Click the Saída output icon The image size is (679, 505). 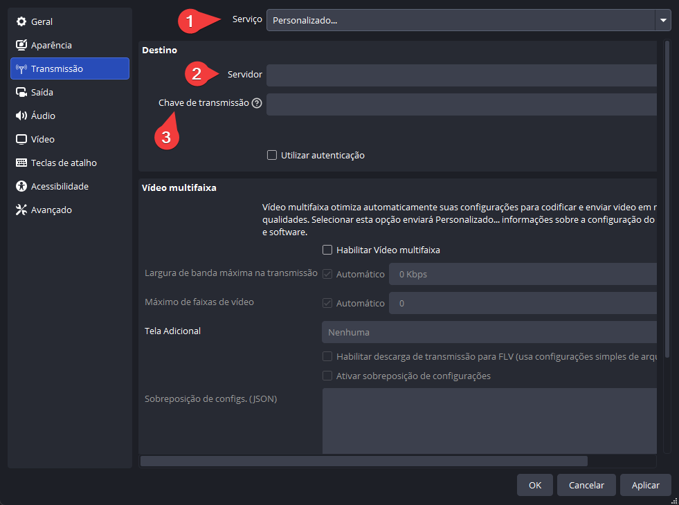pos(21,93)
